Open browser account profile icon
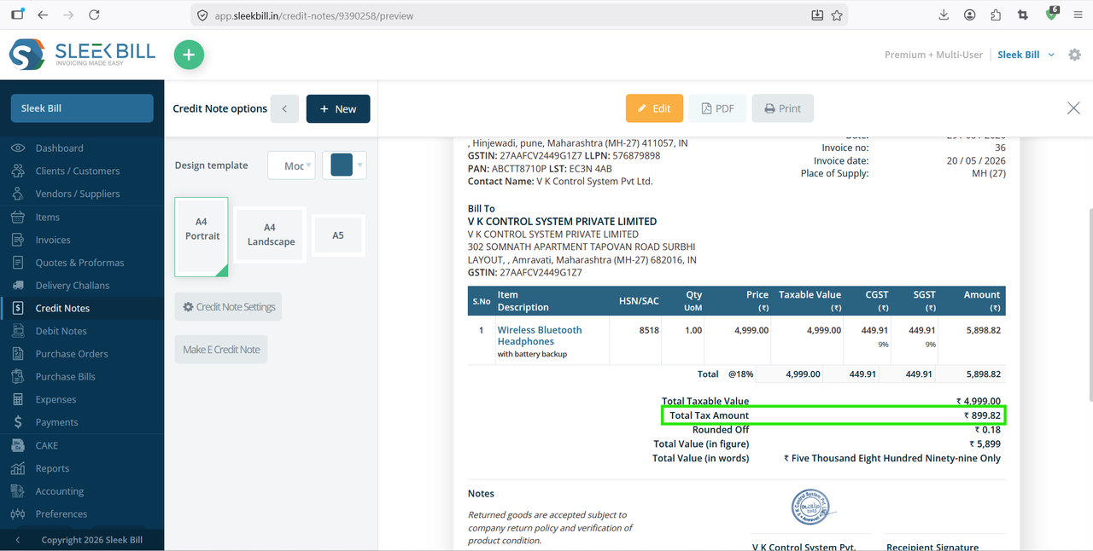The height and width of the screenshot is (551, 1093). 970,15
